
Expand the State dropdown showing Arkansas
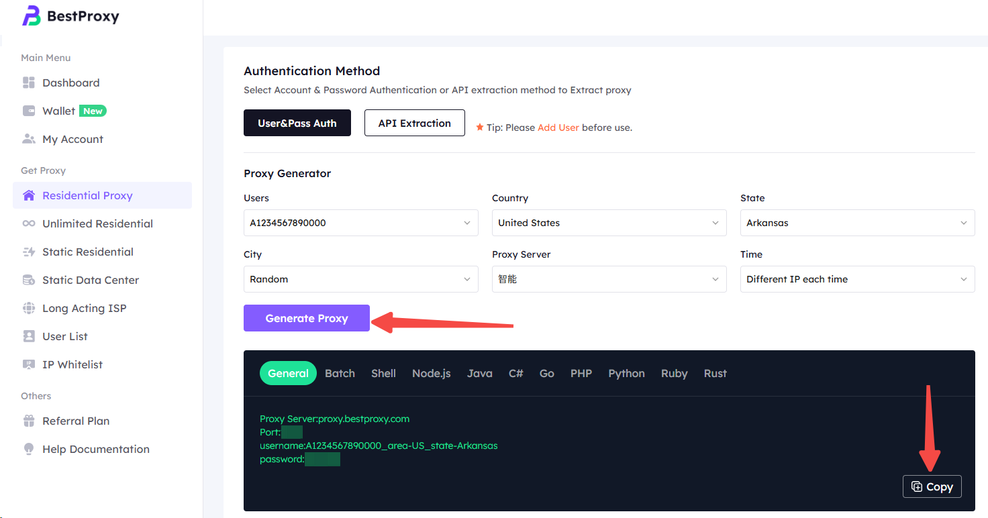pos(857,223)
